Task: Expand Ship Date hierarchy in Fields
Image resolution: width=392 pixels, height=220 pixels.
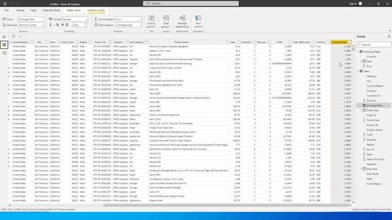Action: 361,169
